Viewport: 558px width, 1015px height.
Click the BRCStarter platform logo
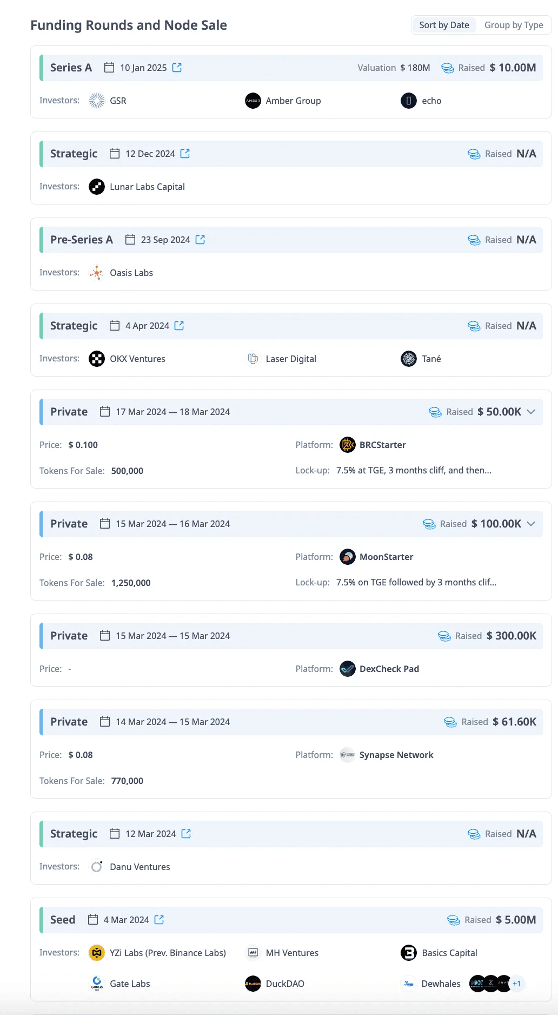(x=348, y=445)
